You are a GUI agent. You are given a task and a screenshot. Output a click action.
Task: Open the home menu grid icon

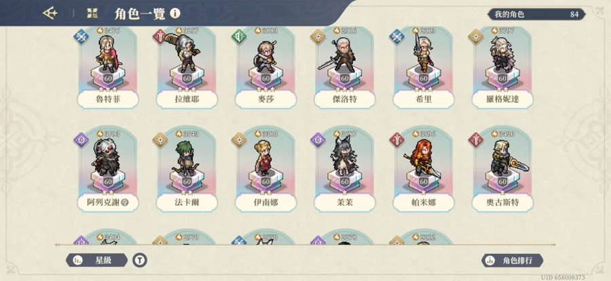pos(92,14)
